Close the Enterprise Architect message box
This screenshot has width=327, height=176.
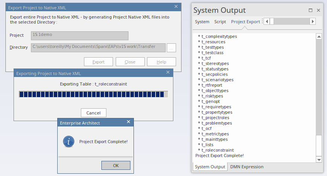pyautogui.click(x=129, y=123)
